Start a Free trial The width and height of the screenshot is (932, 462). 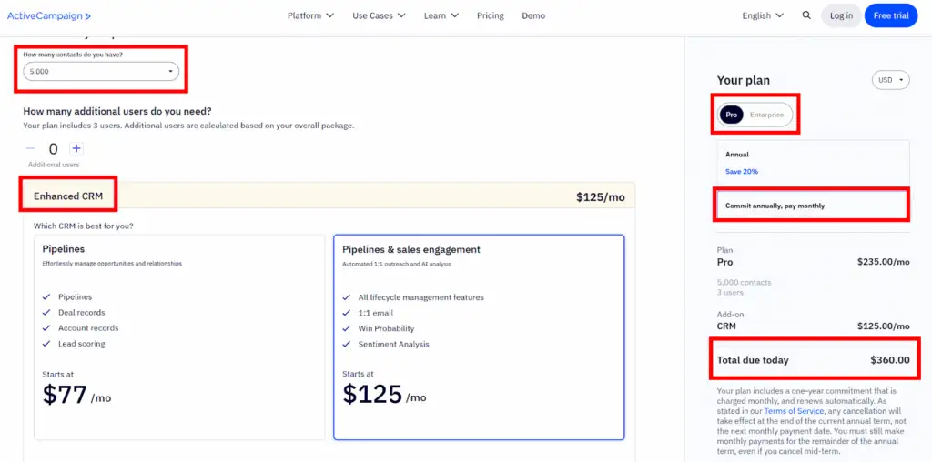(891, 16)
